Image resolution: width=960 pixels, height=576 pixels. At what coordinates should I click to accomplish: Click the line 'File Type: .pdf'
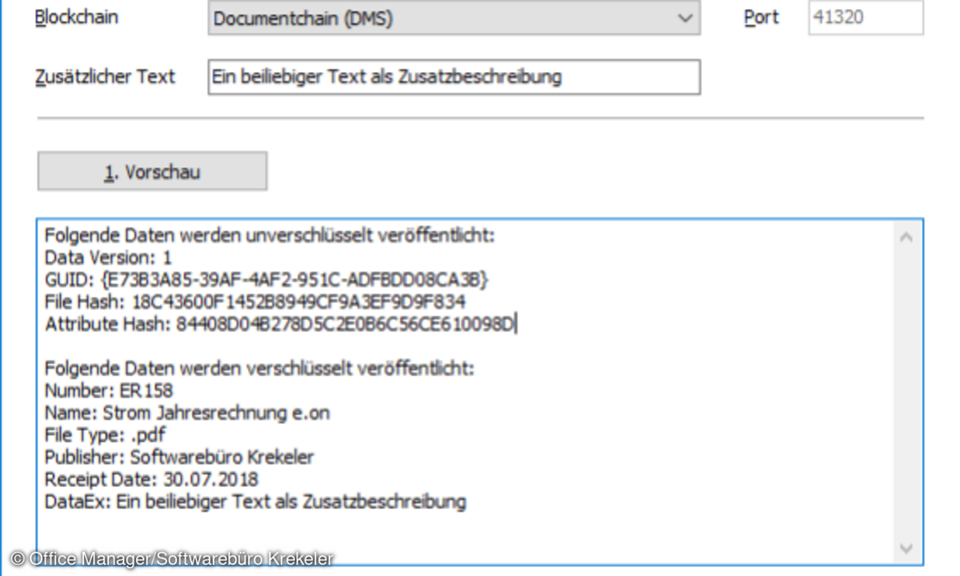(106, 435)
